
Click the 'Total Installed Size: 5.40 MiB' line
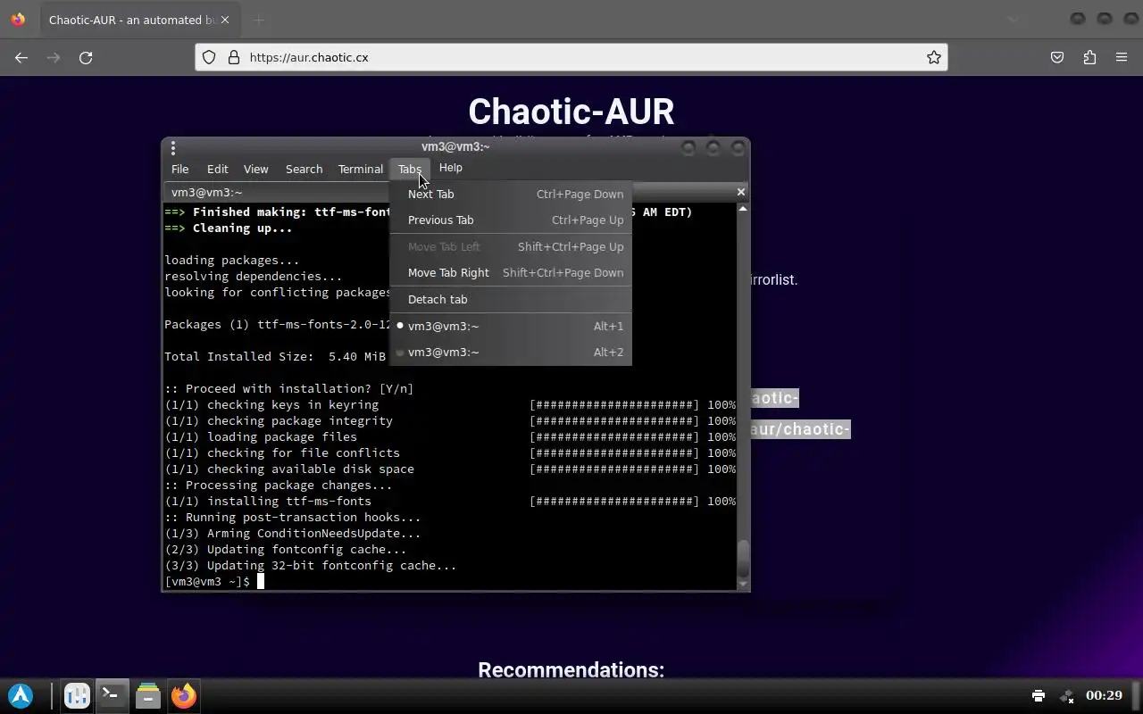click(275, 356)
